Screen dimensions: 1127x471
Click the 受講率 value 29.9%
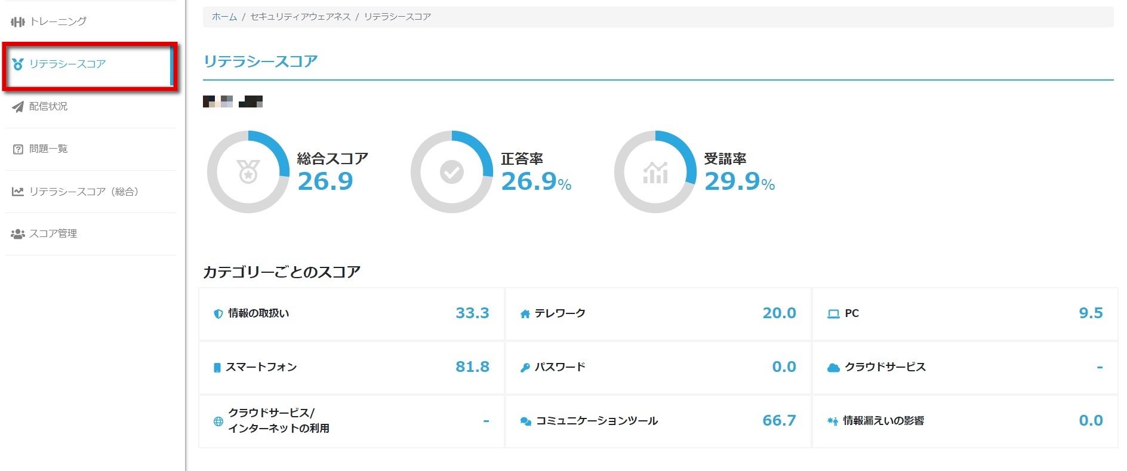pyautogui.click(x=740, y=181)
